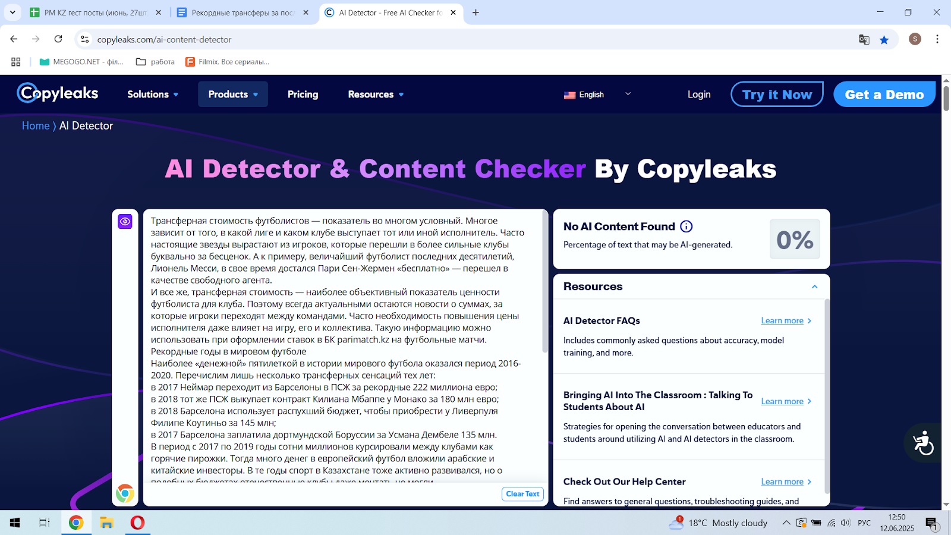Click Learn more for Bringing AI Into Classroom
951x535 pixels.
(786, 401)
